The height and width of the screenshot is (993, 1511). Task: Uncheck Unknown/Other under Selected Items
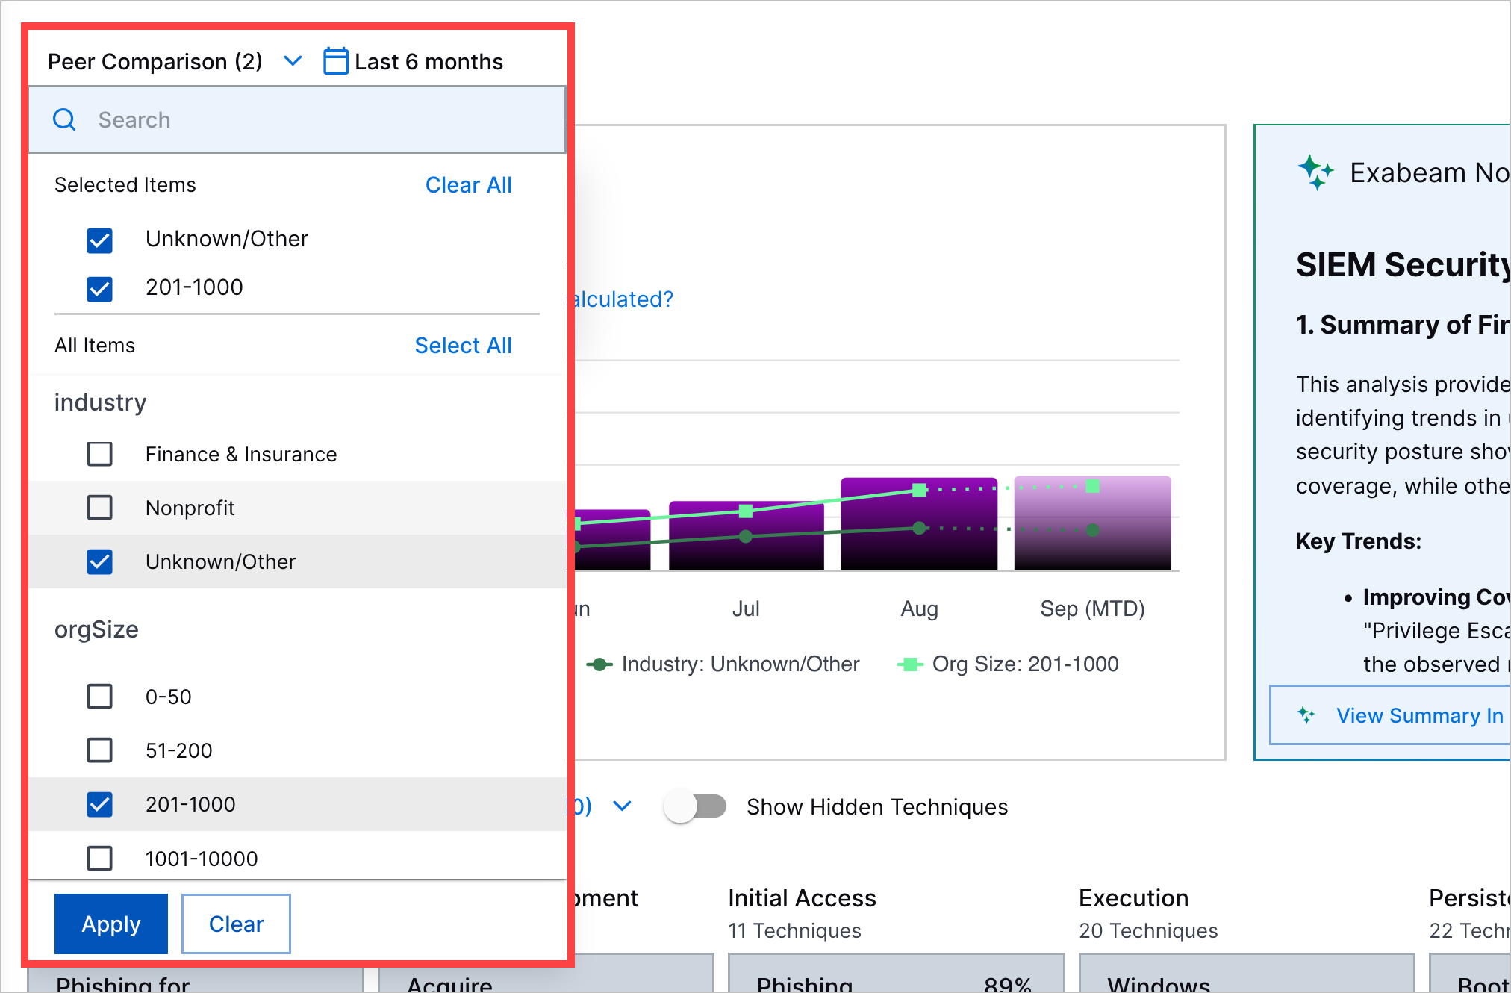tap(100, 240)
